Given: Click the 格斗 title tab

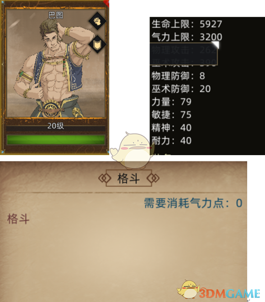Looking at the screenshot, I should pos(129,178).
